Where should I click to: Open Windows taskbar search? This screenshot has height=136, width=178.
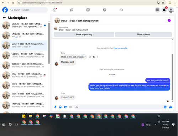tap(10, 125)
